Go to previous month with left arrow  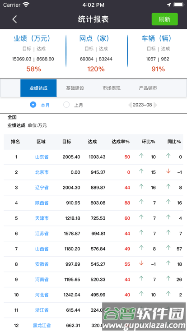(x=130, y=105)
